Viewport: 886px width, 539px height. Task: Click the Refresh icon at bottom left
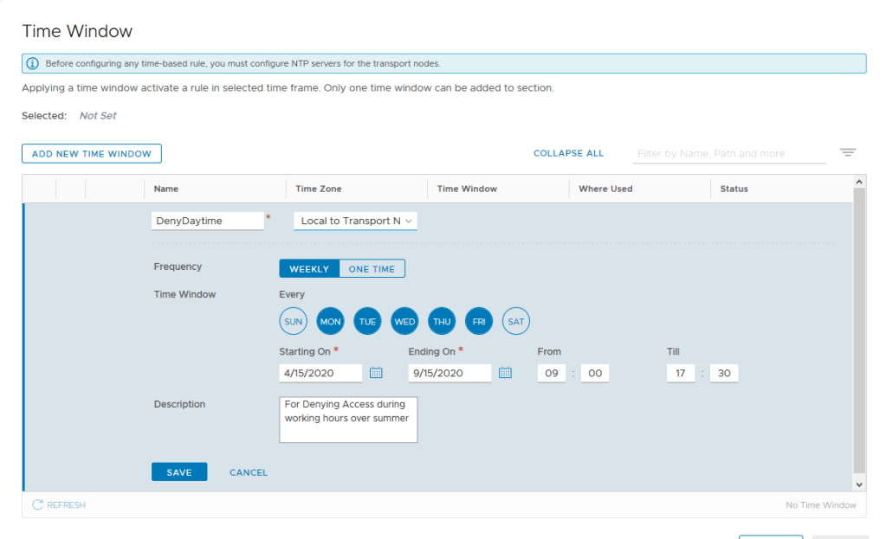37,504
